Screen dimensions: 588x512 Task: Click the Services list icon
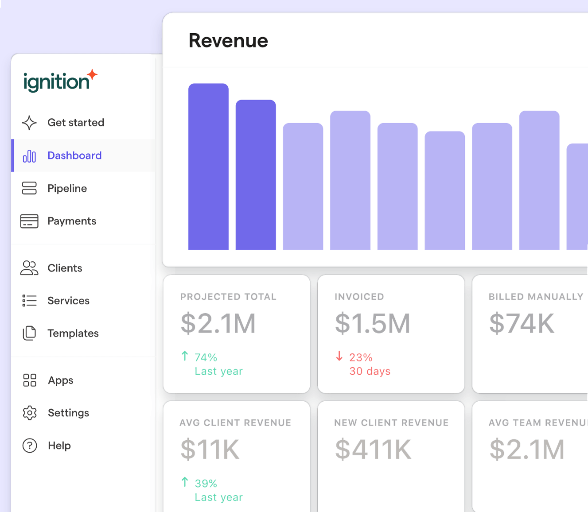[x=29, y=301]
